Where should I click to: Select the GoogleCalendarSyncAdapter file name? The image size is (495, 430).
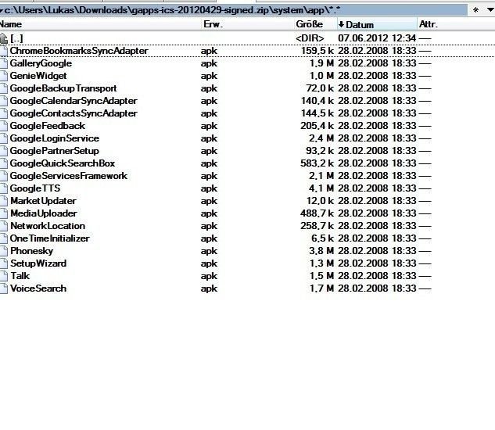pos(74,101)
